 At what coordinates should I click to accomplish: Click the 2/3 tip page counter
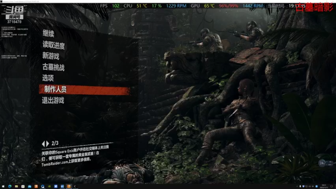(x=55, y=143)
